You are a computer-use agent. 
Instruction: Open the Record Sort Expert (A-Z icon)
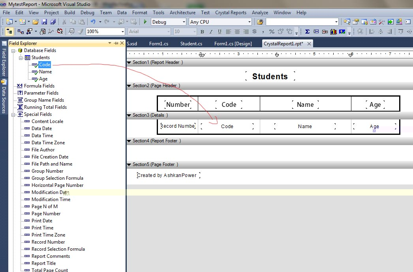coord(60,32)
